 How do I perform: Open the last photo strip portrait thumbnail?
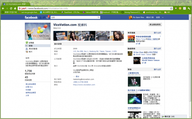tap(117, 36)
